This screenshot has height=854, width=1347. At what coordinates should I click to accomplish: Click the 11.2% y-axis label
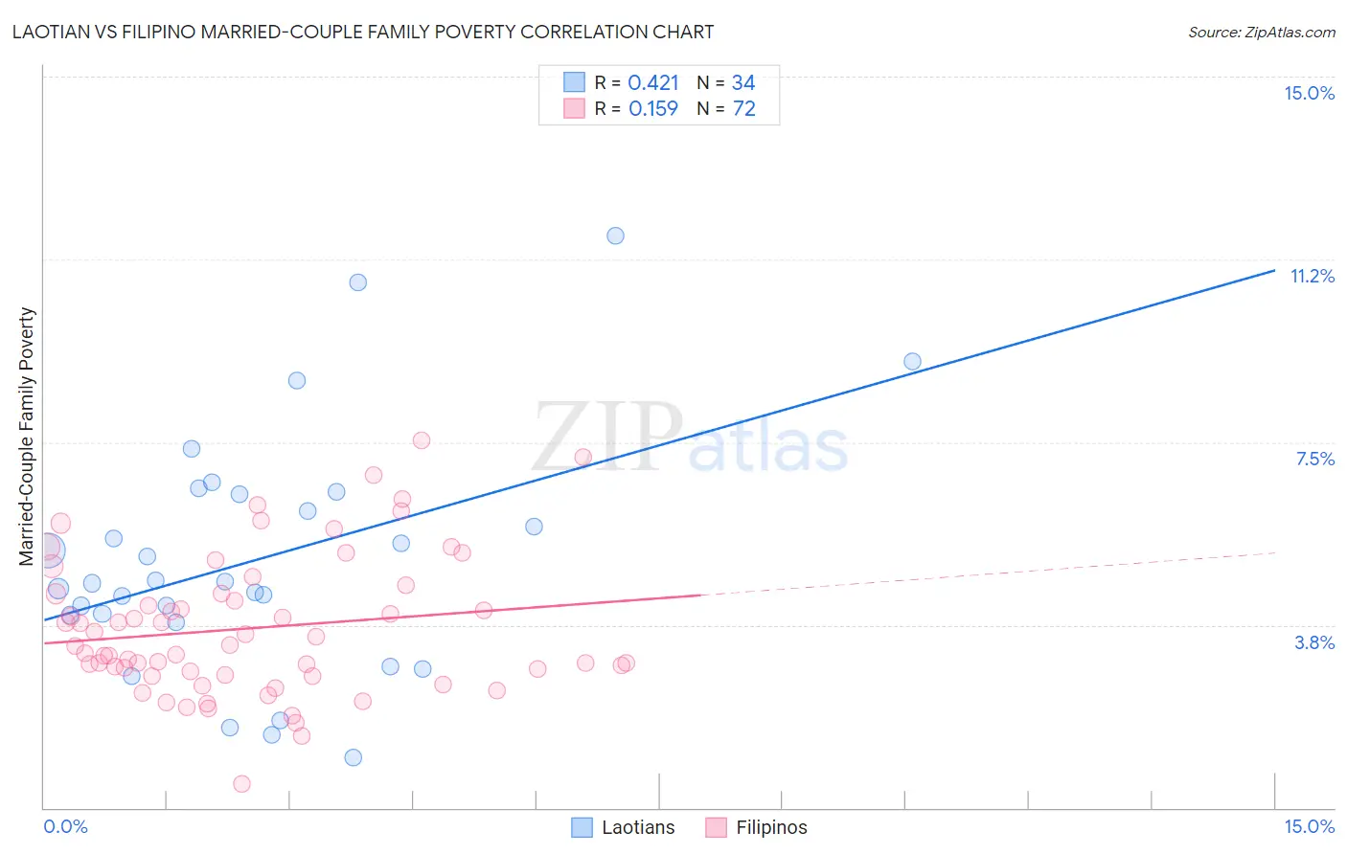(x=1313, y=276)
